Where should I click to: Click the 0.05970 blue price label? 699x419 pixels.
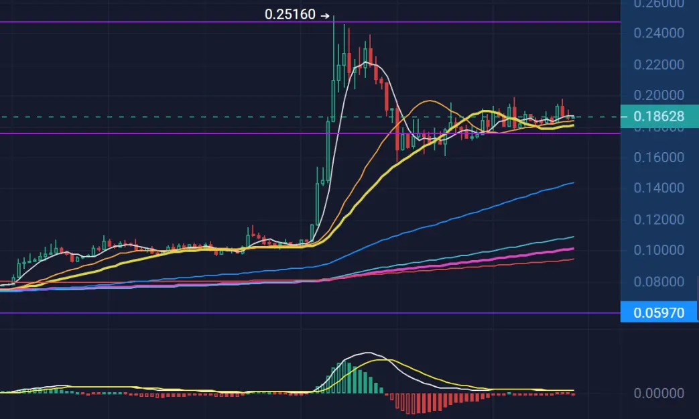click(659, 312)
